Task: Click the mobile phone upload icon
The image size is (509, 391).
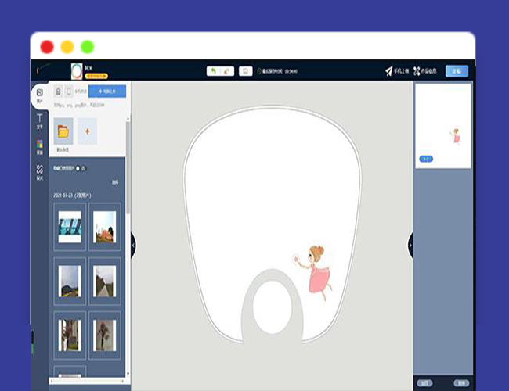Action: click(x=69, y=91)
